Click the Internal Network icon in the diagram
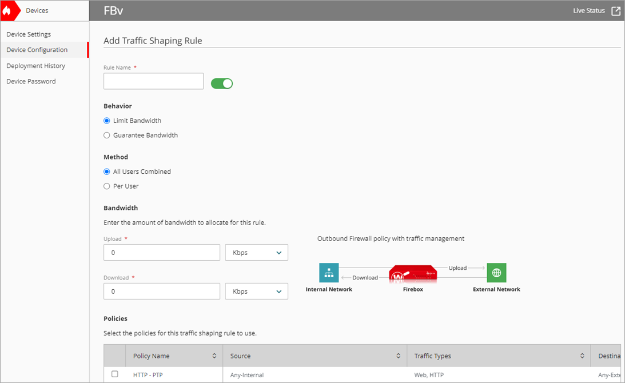This screenshot has height=383, width=625. (329, 273)
